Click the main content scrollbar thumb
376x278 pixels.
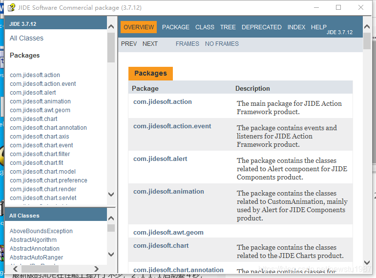(x=367, y=41)
